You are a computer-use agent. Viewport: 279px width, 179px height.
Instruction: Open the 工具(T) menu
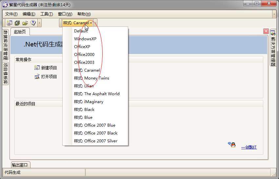(47, 14)
